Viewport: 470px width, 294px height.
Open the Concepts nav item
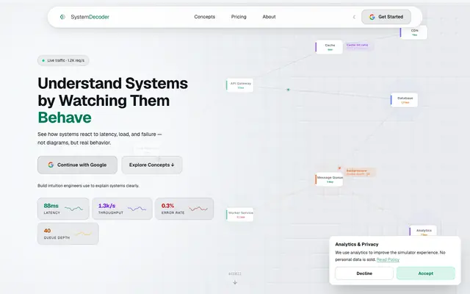(x=204, y=17)
